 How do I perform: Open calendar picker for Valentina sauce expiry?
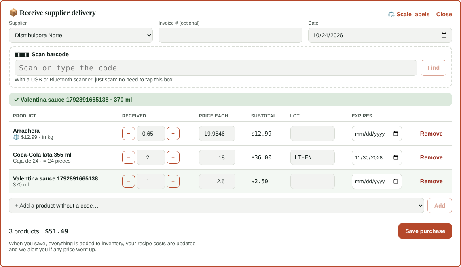click(x=396, y=181)
